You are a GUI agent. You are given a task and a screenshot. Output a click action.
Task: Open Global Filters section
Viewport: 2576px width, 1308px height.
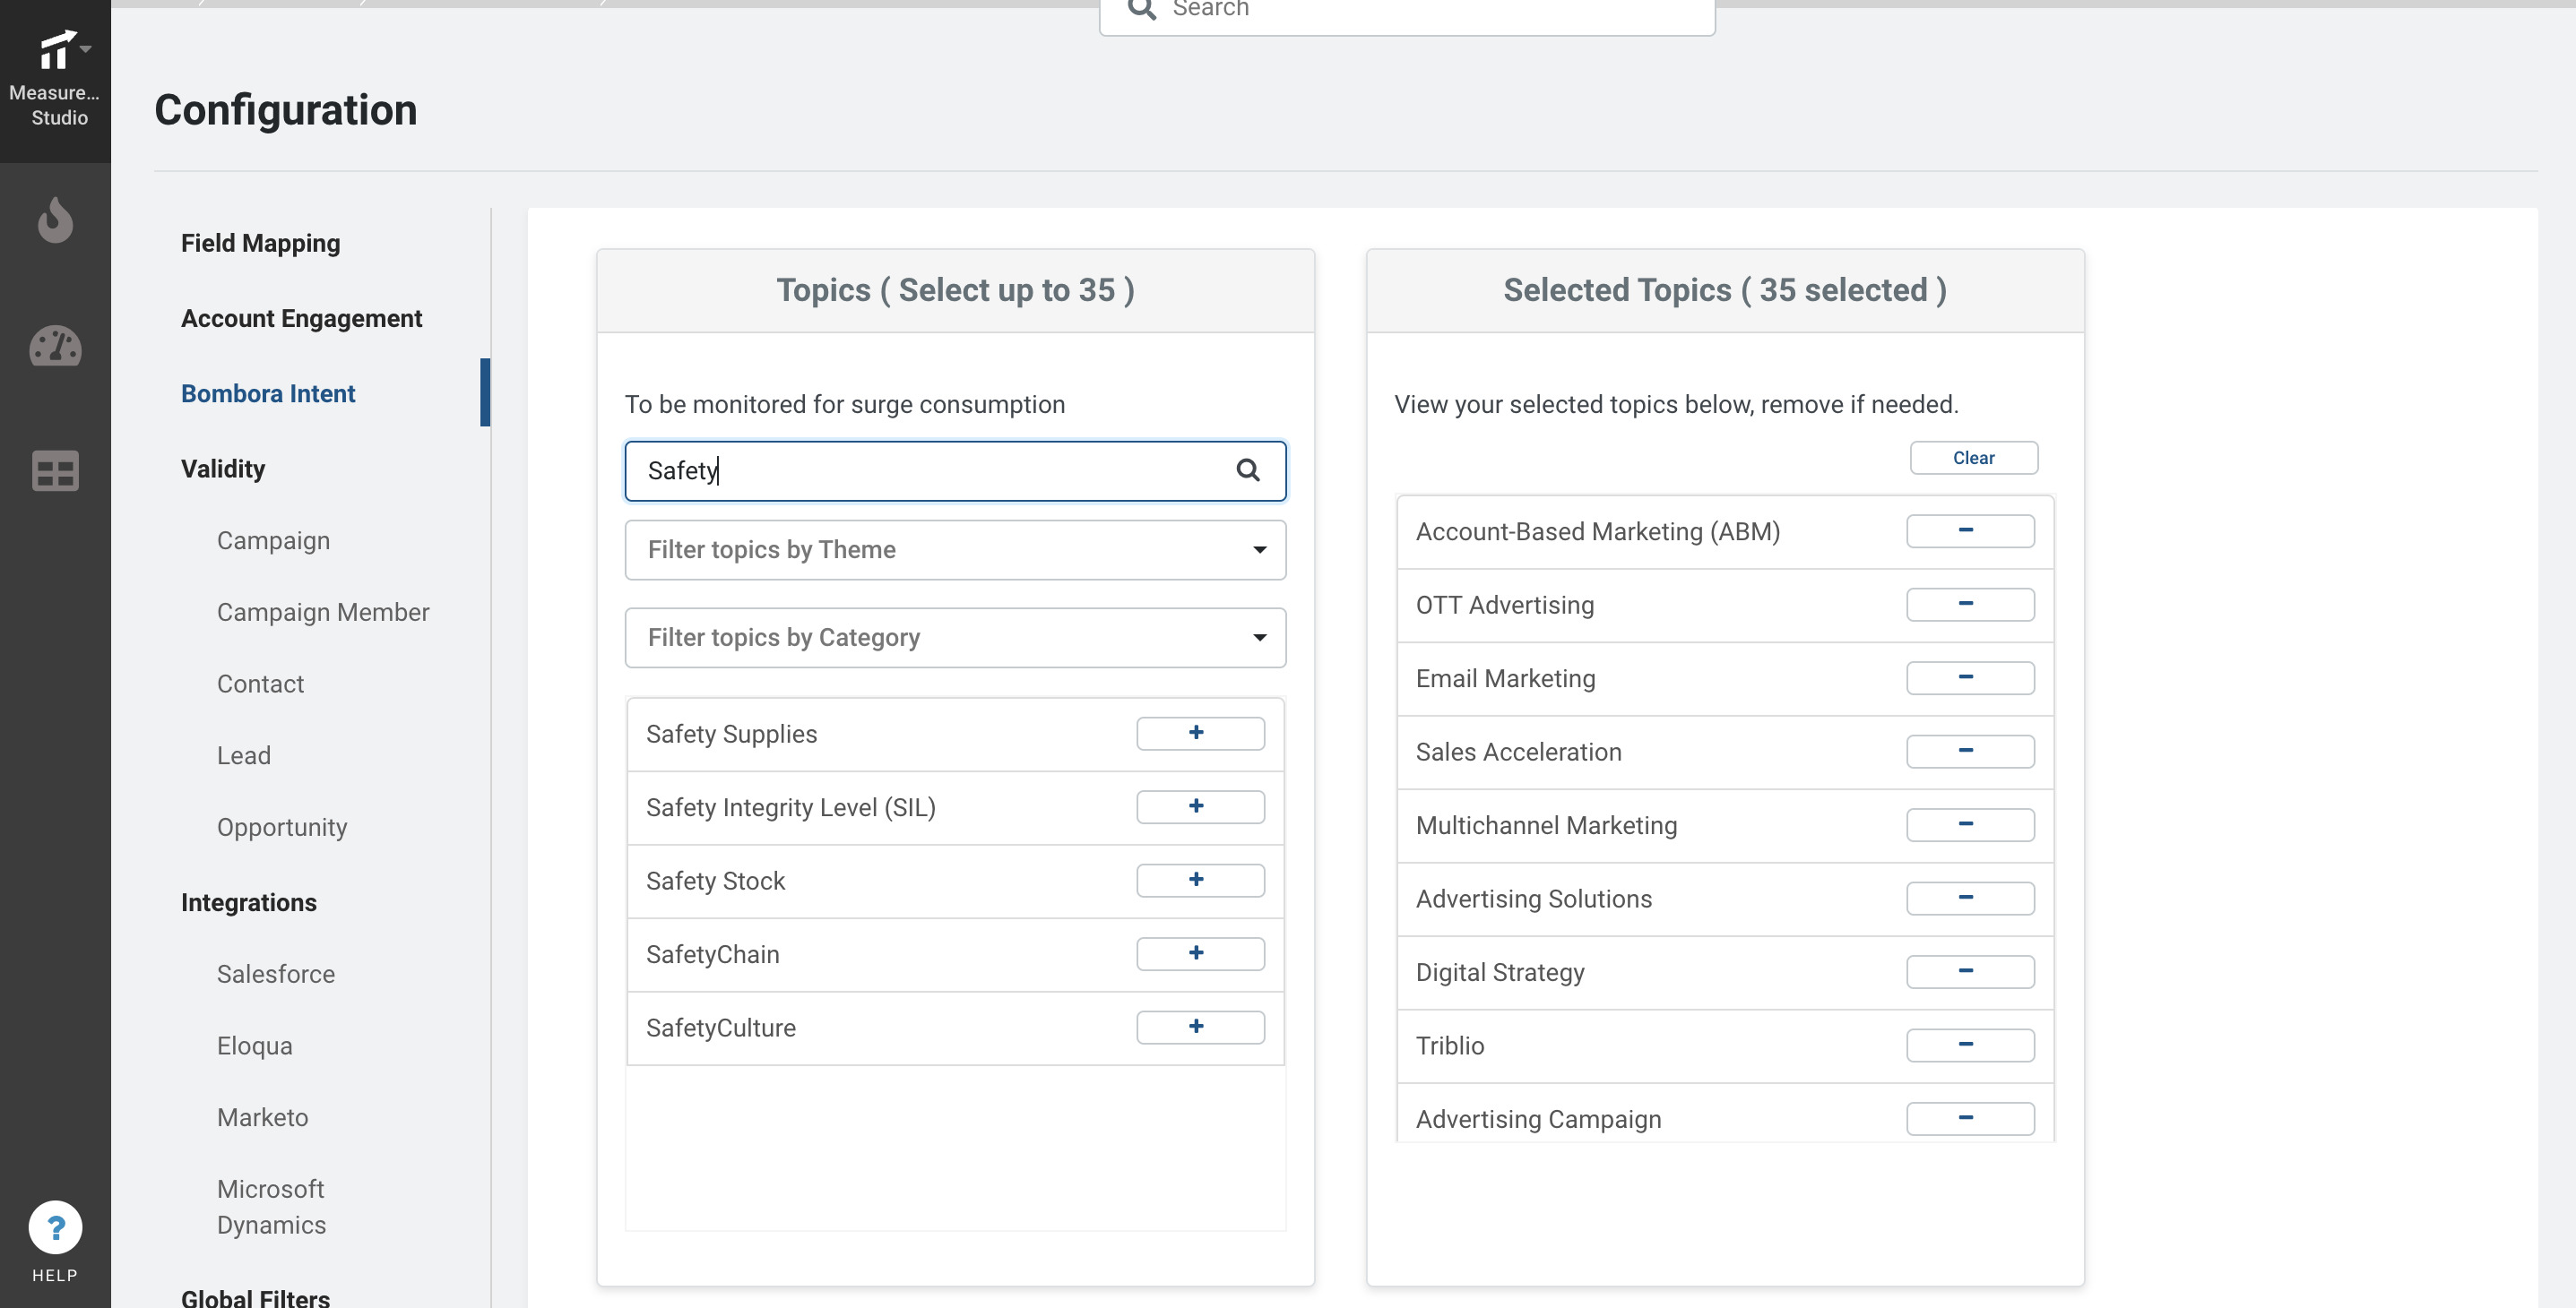[255, 1297]
